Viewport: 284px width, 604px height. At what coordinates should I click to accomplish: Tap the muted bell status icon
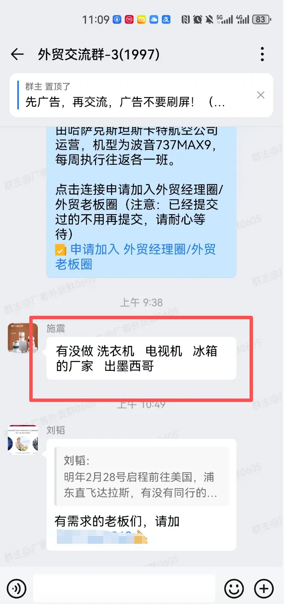[210, 19]
